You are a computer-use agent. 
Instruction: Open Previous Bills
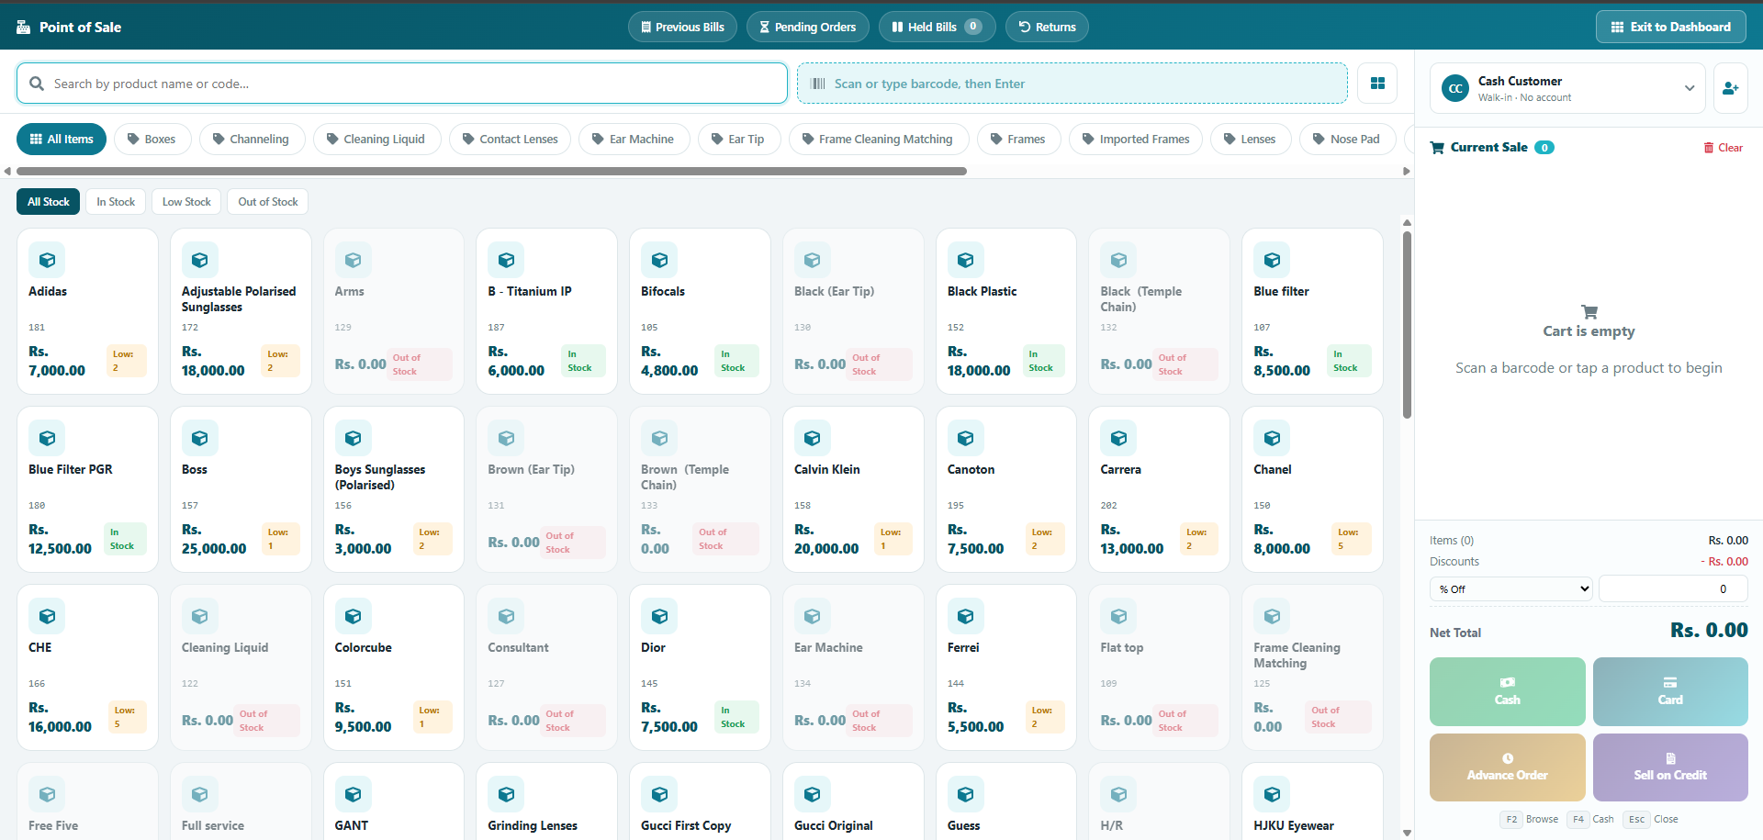[682, 28]
